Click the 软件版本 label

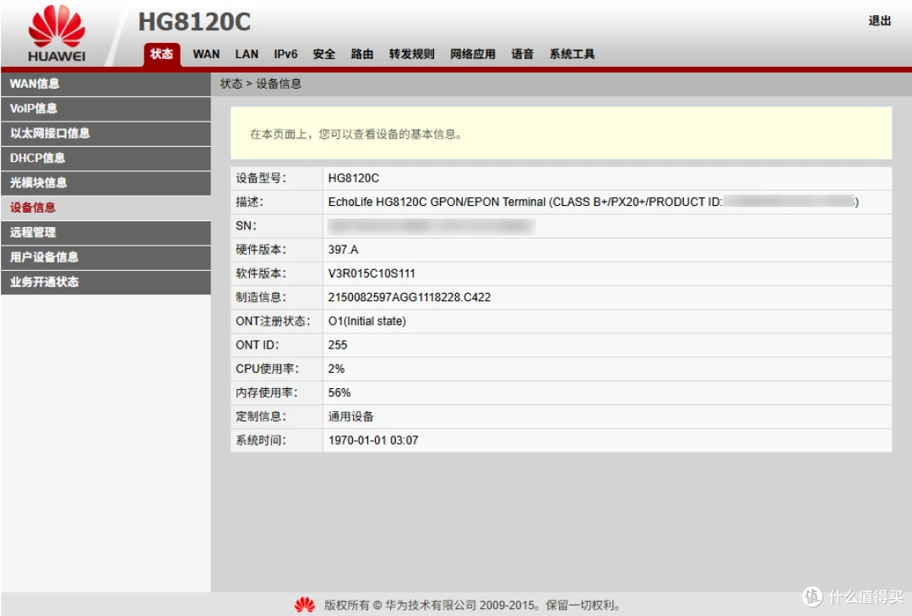261,273
